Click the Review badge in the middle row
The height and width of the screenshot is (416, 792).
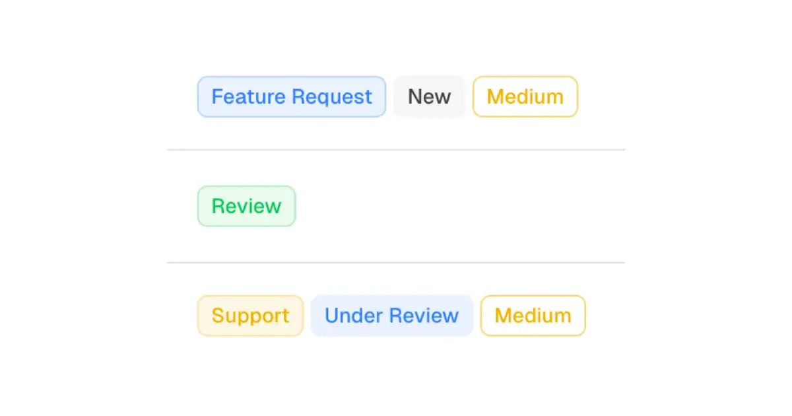point(246,206)
